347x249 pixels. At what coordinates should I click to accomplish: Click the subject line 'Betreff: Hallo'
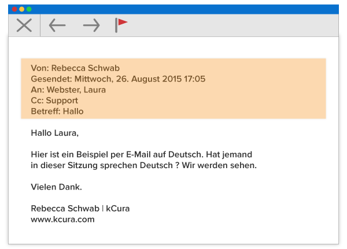coord(57,111)
